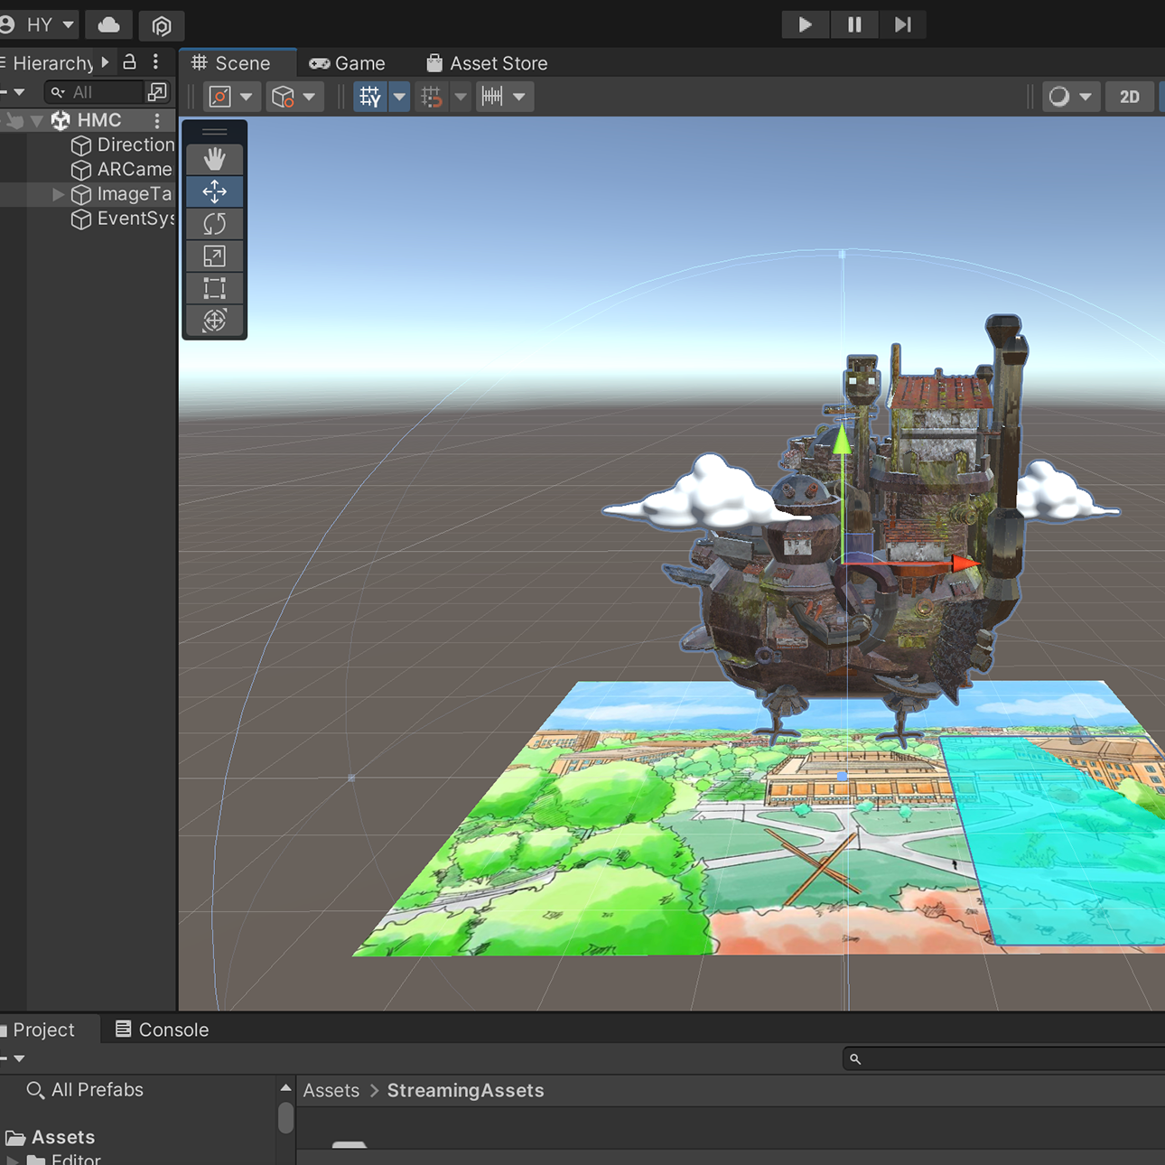
Task: Select the EventSystem object
Action: tap(123, 219)
